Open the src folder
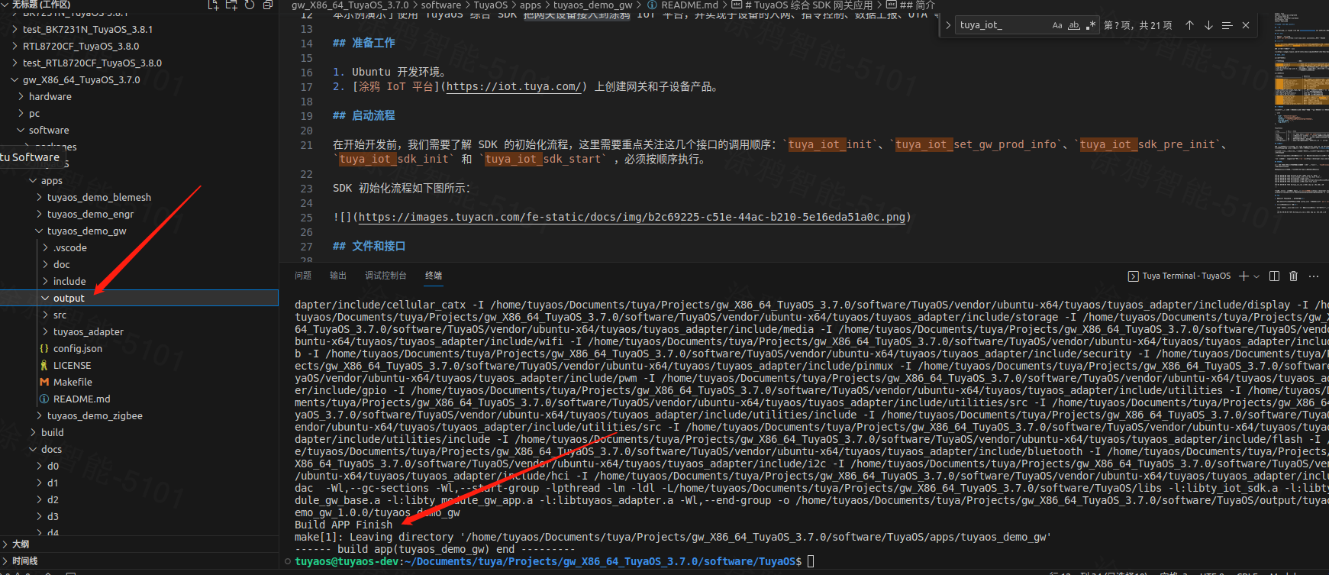Screen dimensions: 1329x575 (139, 315)
